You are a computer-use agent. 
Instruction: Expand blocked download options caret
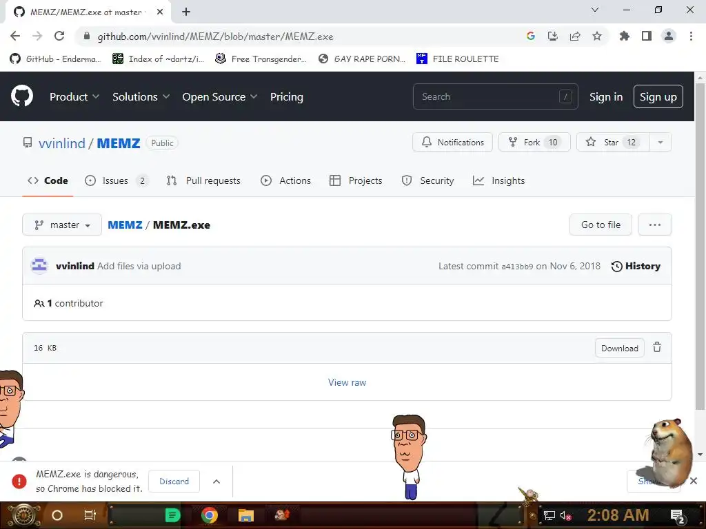click(x=216, y=481)
